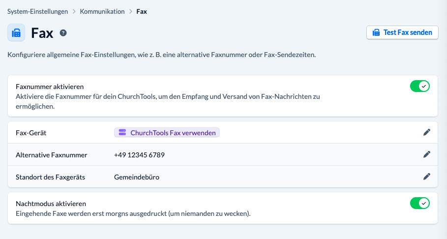Toggle Faxnummer aktivieren switch

420,87
